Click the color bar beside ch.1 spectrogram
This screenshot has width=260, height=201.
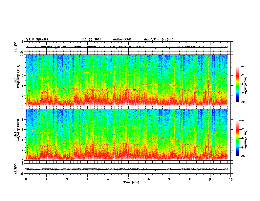pos(238,84)
